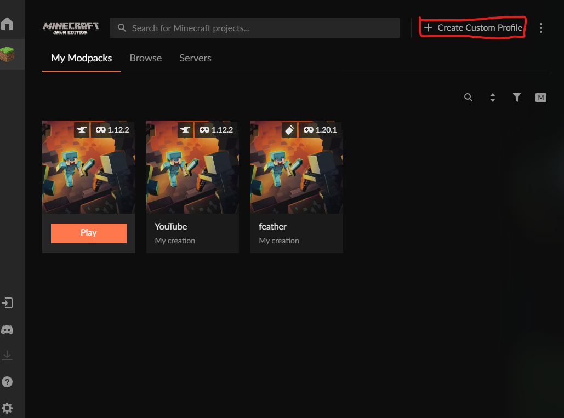Image resolution: width=564 pixels, height=418 pixels.
Task: Click the modpack list search icon
Action: 468,97
